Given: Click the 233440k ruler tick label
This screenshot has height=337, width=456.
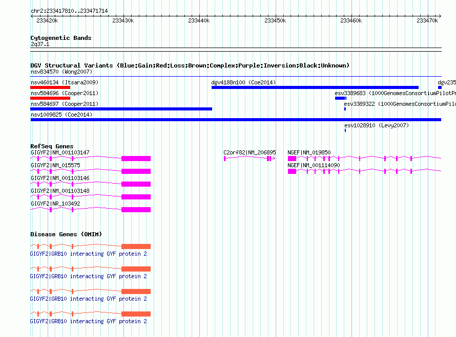Looking at the screenshot, I should [x=199, y=20].
